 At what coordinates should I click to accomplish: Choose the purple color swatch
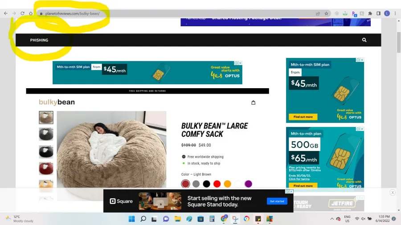point(248,184)
